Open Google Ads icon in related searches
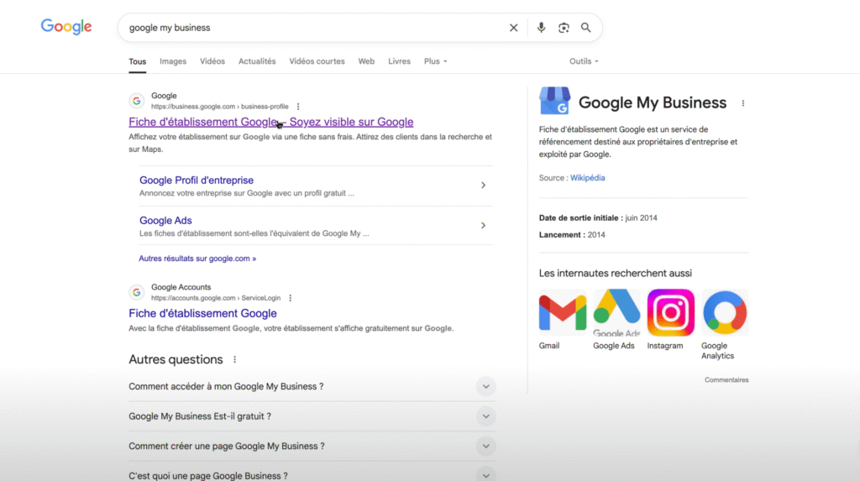The image size is (860, 481). [616, 313]
